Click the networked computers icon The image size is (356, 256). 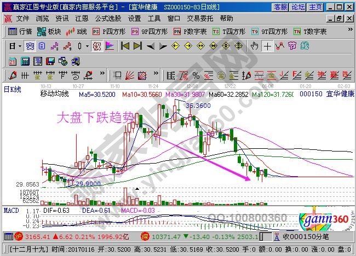[x=76, y=61]
